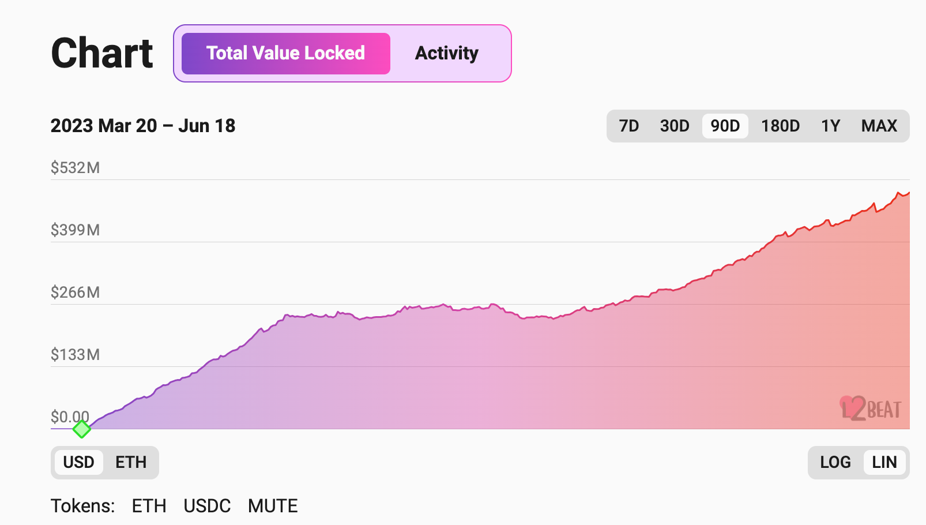Image resolution: width=926 pixels, height=525 pixels.
Task: Enable LOG scale for chart
Action: point(835,462)
